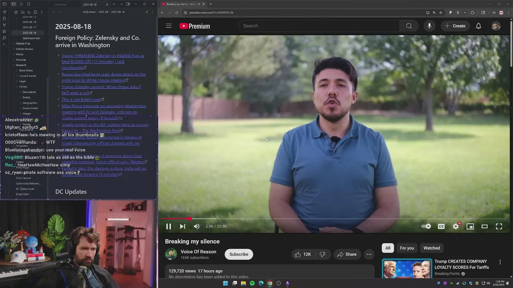This screenshot has width=513, height=288.
Task: Bookmark this page with star icon
Action: pos(440,12)
